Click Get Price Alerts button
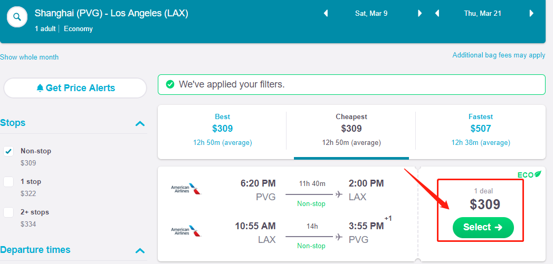Image resolution: width=553 pixels, height=264 pixels. [75, 88]
